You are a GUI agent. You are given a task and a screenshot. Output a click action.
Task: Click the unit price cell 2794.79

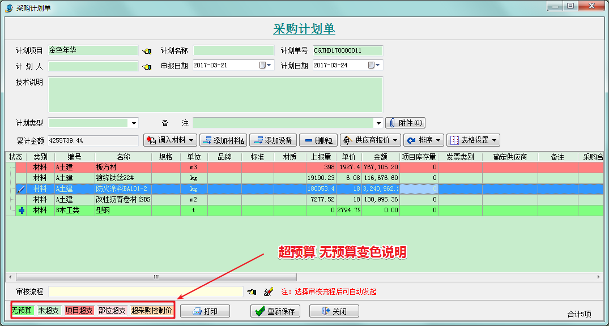[x=348, y=211]
